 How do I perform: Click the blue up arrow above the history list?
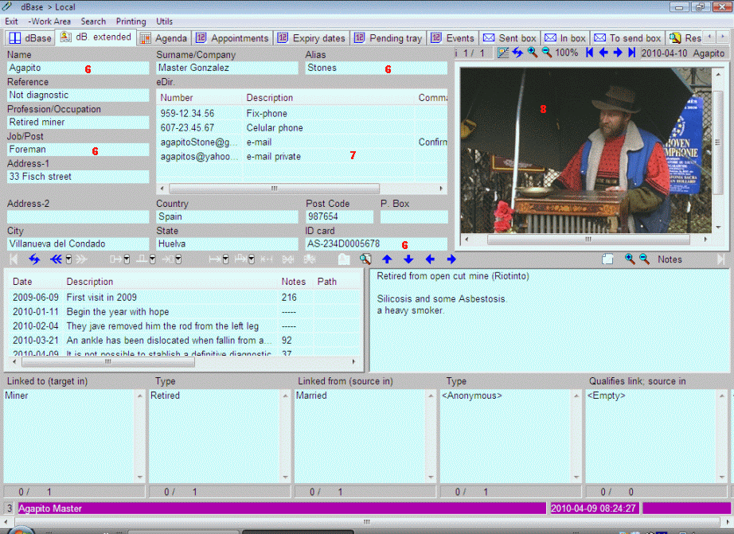387,259
